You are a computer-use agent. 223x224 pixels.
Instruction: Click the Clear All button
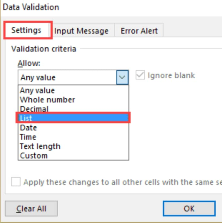[x=31, y=208]
